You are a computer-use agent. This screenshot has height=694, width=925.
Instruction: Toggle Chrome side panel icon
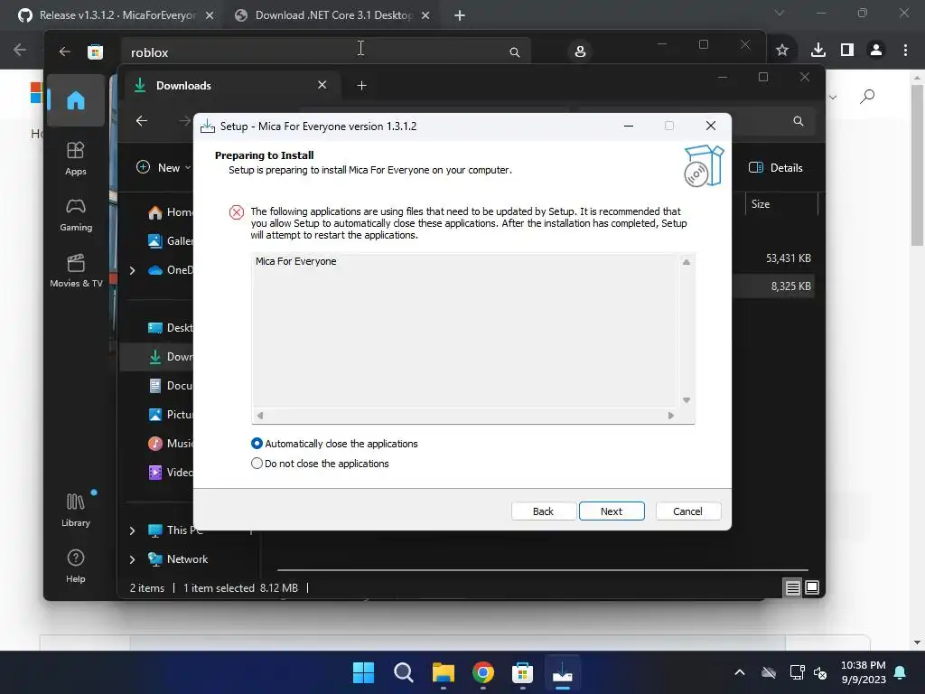847,51
